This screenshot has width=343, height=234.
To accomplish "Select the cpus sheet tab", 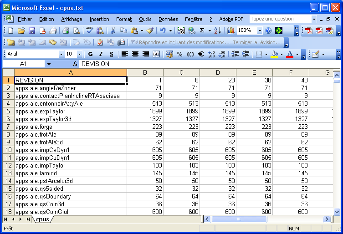I will (42, 219).
